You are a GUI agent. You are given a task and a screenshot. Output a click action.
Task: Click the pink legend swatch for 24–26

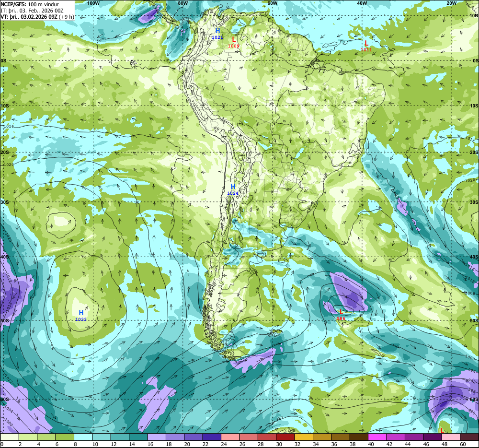[x=230, y=437]
